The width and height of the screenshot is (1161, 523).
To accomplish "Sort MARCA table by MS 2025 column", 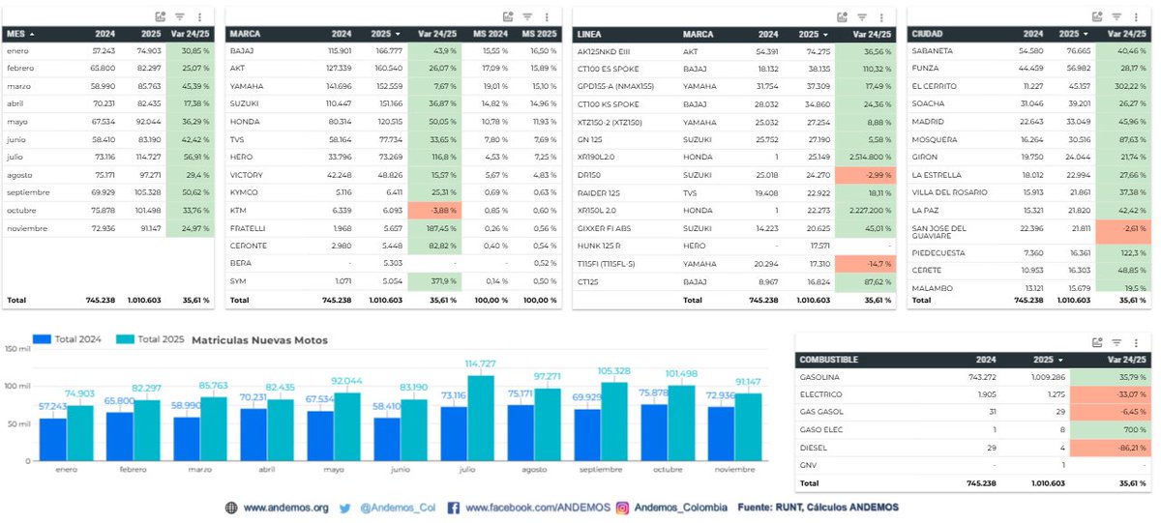I will tap(540, 34).
